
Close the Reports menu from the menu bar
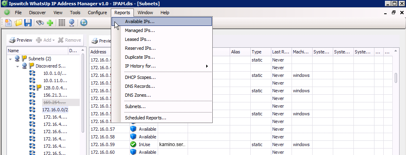(x=122, y=13)
